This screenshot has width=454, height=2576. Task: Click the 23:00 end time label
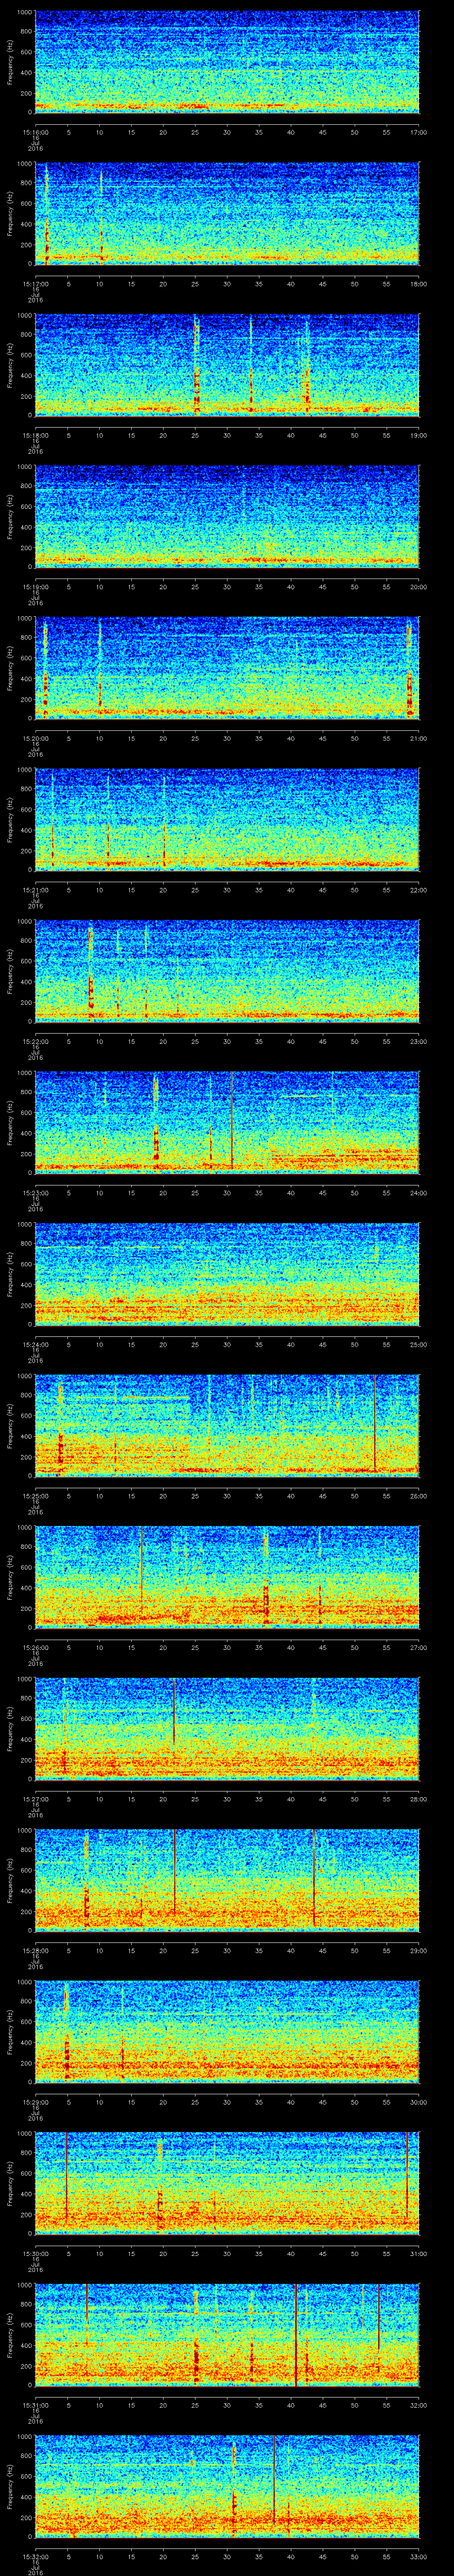click(x=418, y=1041)
